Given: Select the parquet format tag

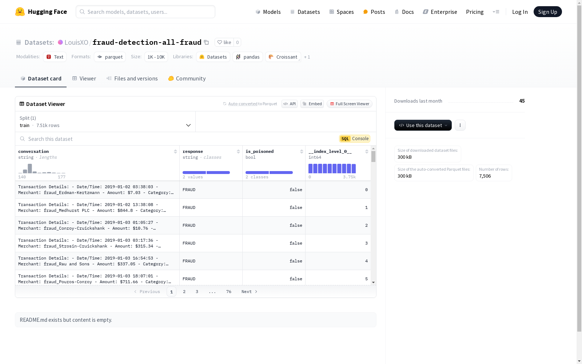Looking at the screenshot, I should (110, 57).
